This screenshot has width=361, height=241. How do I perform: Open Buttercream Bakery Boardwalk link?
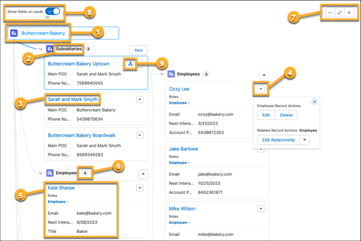pos(81,135)
